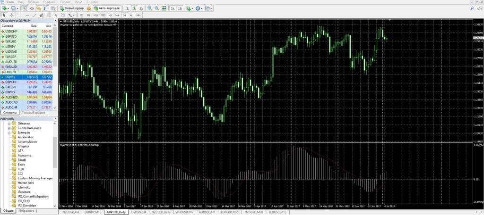Open the Файл menu

pos(10,2)
